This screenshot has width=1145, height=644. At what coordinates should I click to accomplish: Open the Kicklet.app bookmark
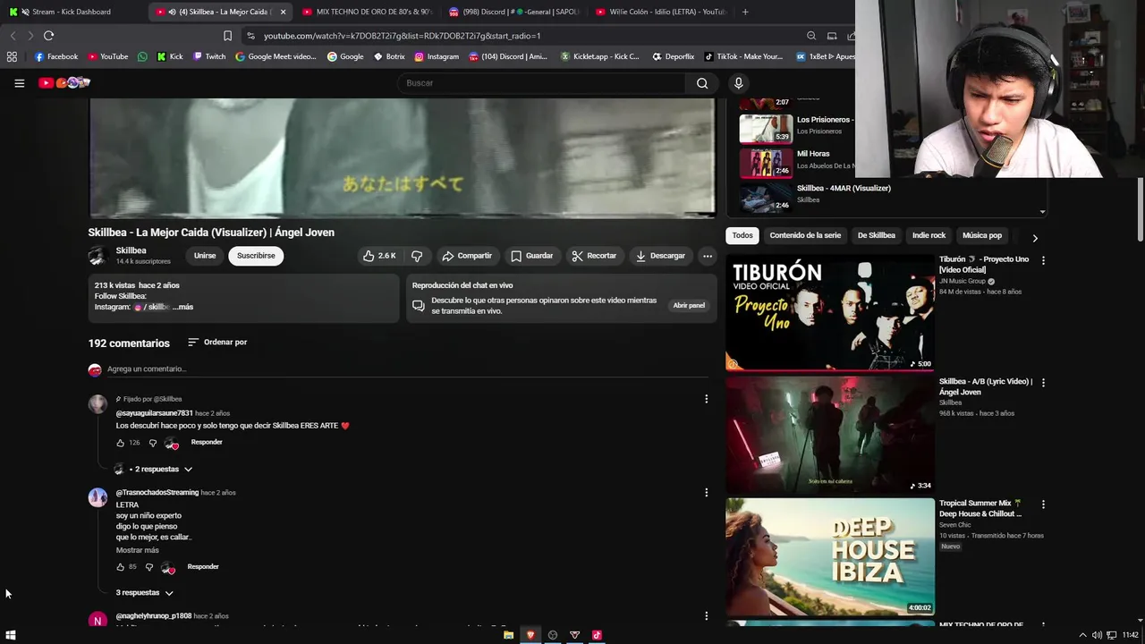pos(600,56)
